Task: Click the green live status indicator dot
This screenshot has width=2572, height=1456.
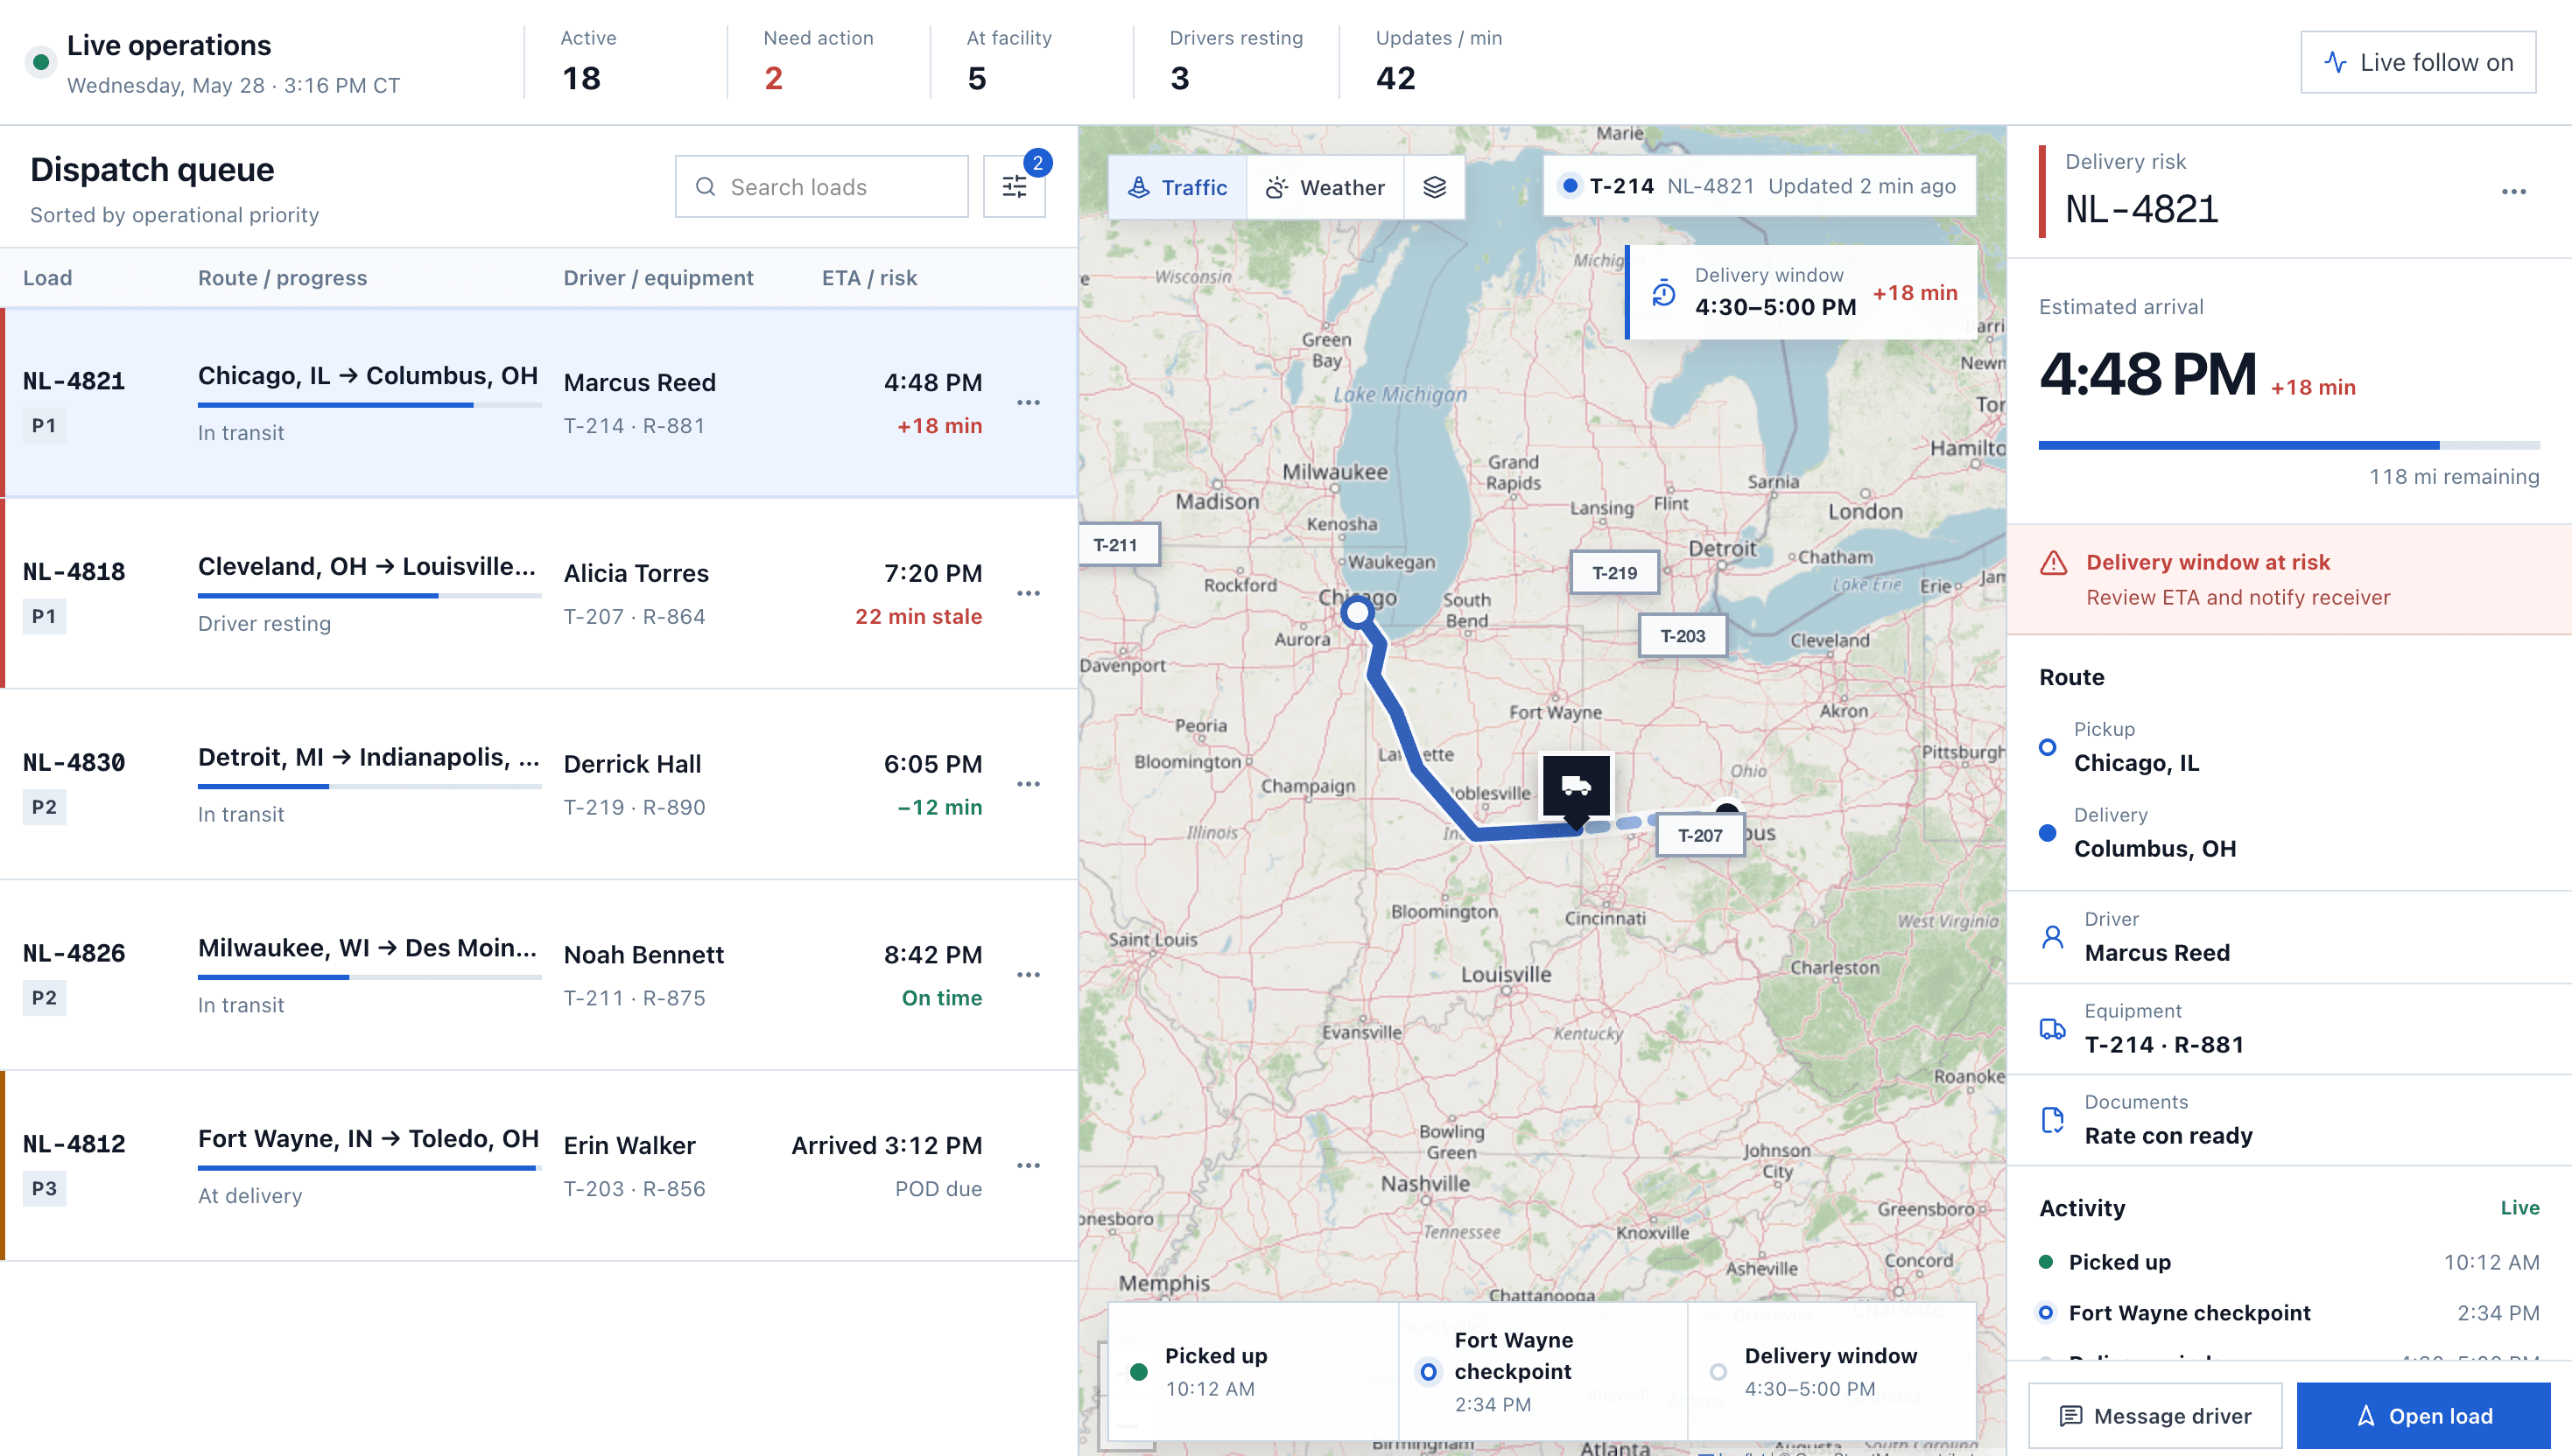Action: point(41,62)
